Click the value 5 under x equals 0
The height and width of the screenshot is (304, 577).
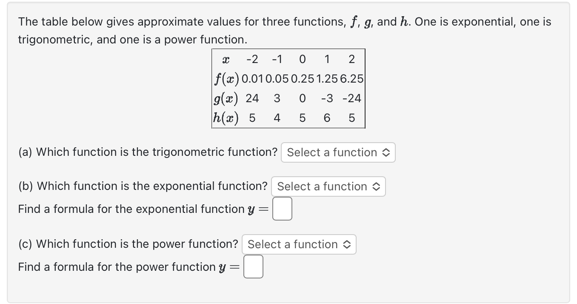pyautogui.click(x=302, y=118)
